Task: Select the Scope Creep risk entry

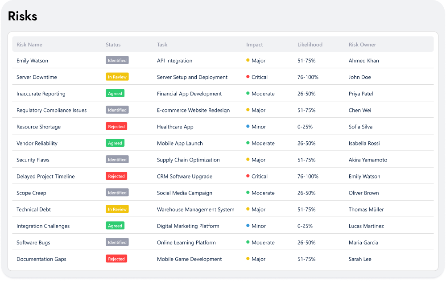Action: pyautogui.click(x=31, y=193)
